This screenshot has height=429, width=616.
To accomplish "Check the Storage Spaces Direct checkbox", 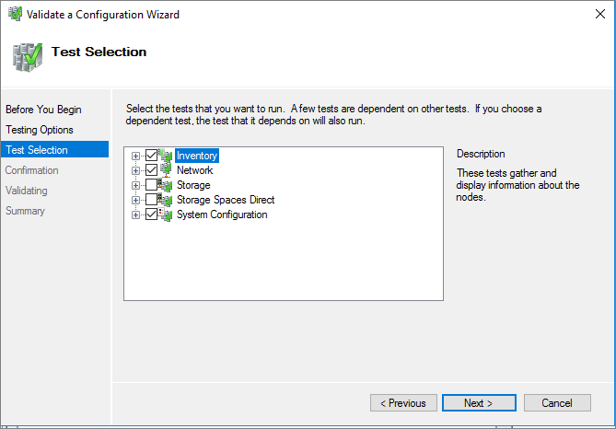I will tap(151, 200).
